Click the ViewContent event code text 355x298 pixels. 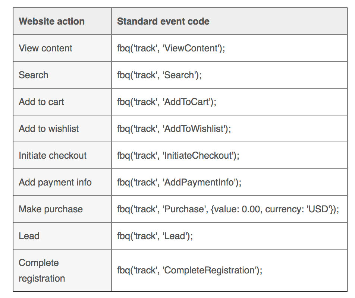pyautogui.click(x=171, y=48)
